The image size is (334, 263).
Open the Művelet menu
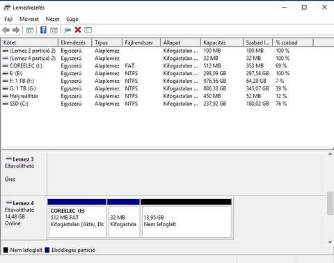(x=29, y=19)
